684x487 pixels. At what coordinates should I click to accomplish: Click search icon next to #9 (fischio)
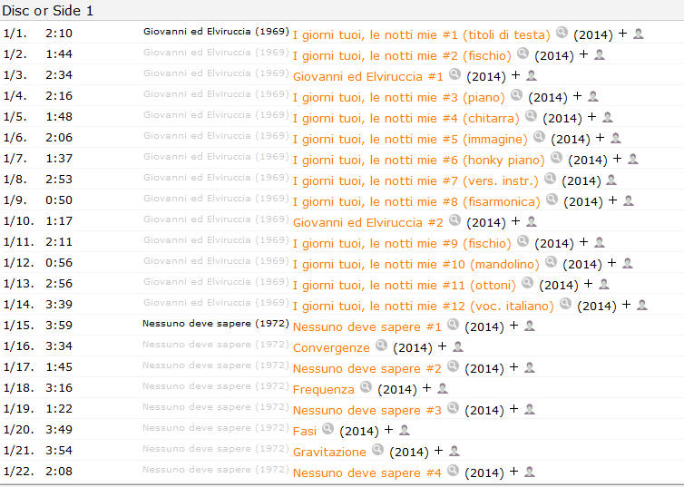523,241
